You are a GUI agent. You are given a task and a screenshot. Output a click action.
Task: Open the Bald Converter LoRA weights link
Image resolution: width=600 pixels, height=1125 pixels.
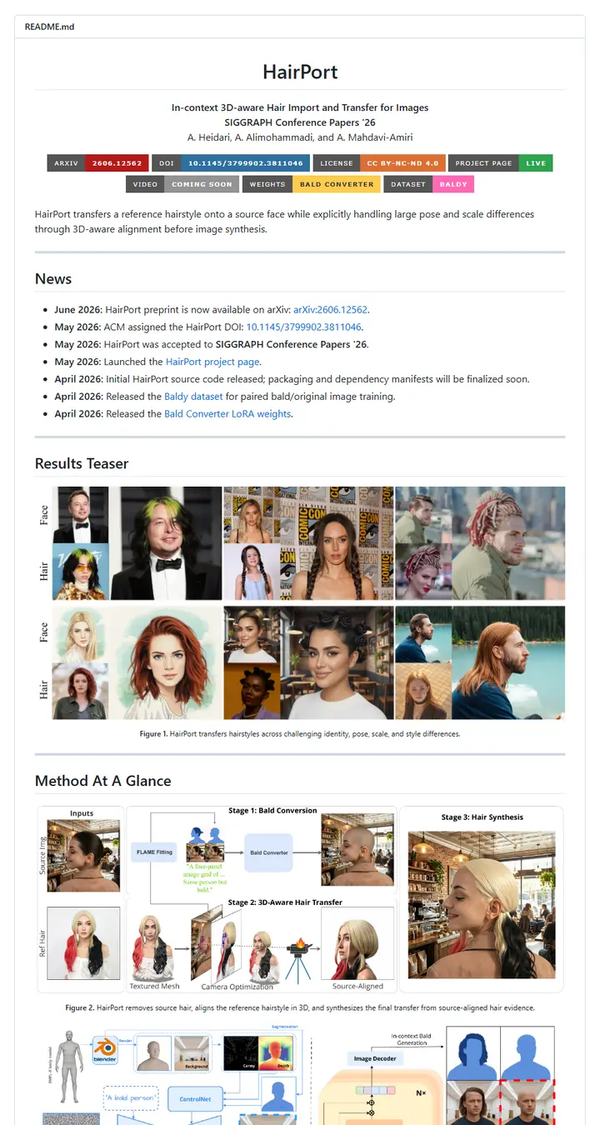click(227, 414)
